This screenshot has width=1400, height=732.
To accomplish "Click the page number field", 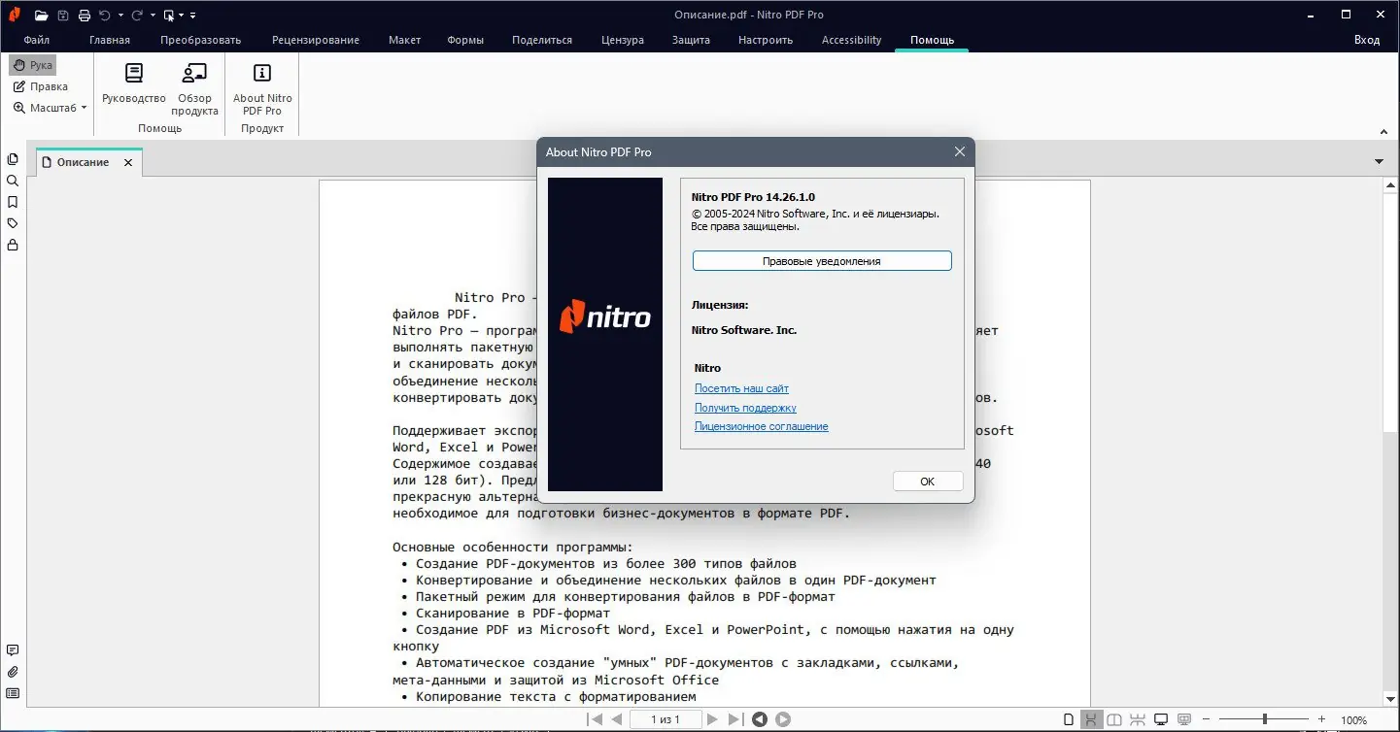I will tap(666, 719).
